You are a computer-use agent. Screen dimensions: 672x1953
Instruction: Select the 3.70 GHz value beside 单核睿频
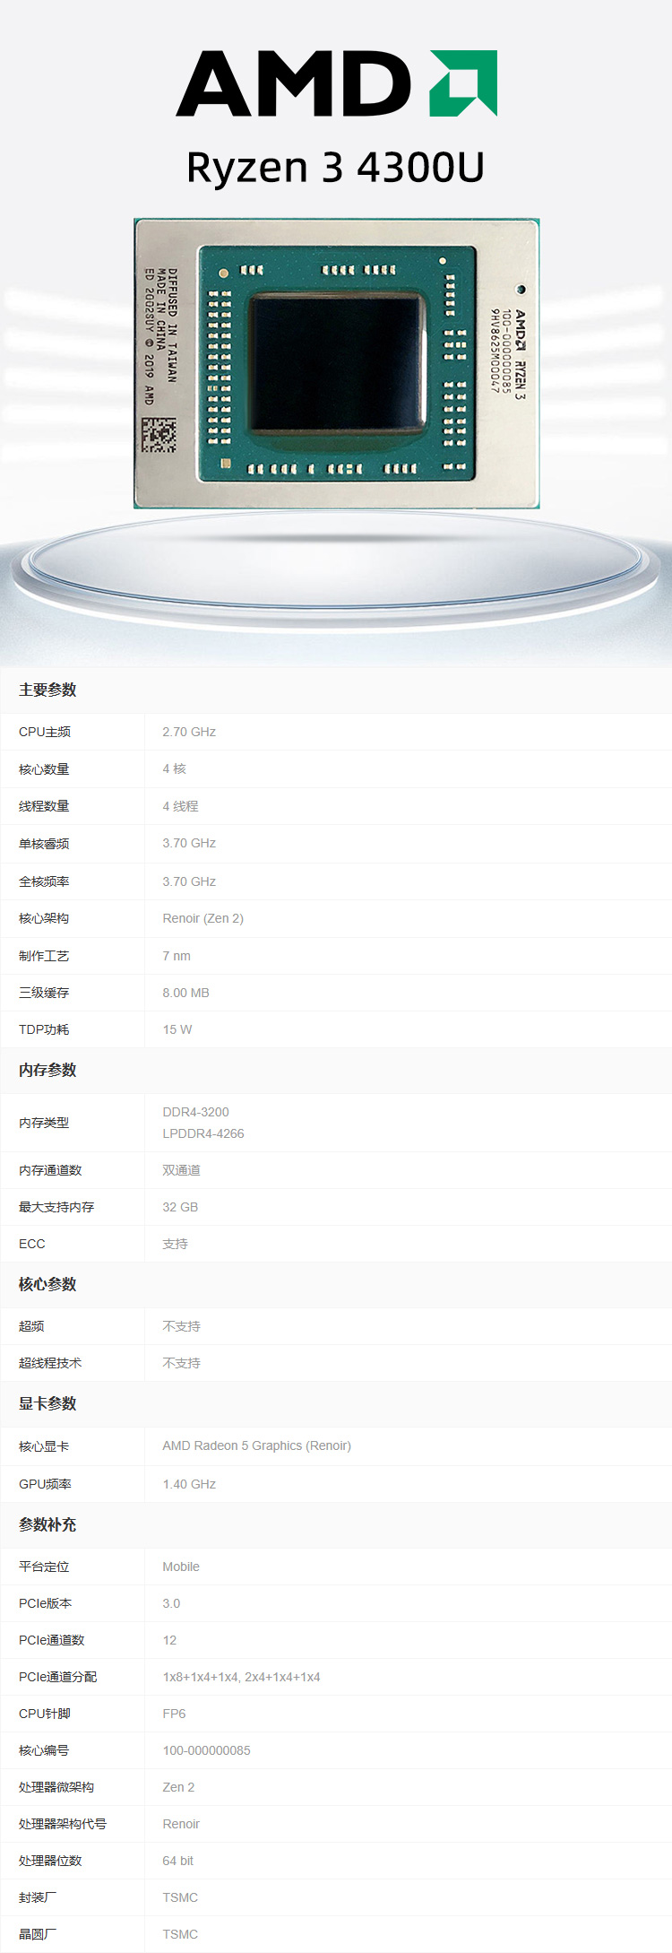(x=189, y=843)
